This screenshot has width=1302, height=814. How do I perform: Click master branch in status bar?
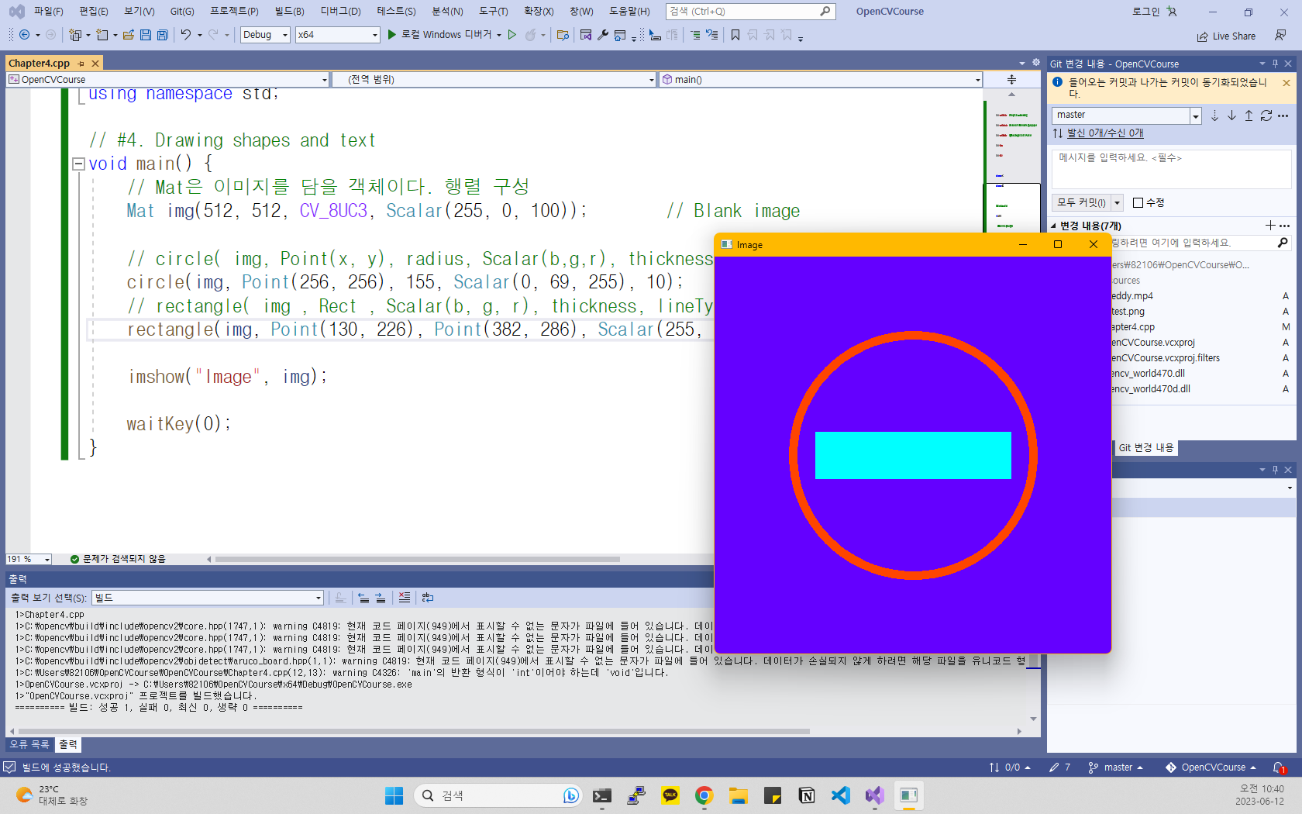pyautogui.click(x=1116, y=767)
